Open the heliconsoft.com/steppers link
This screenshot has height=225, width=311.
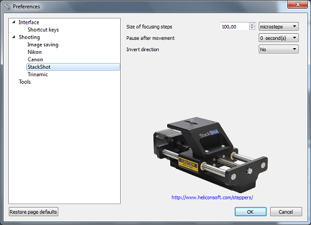(212, 197)
